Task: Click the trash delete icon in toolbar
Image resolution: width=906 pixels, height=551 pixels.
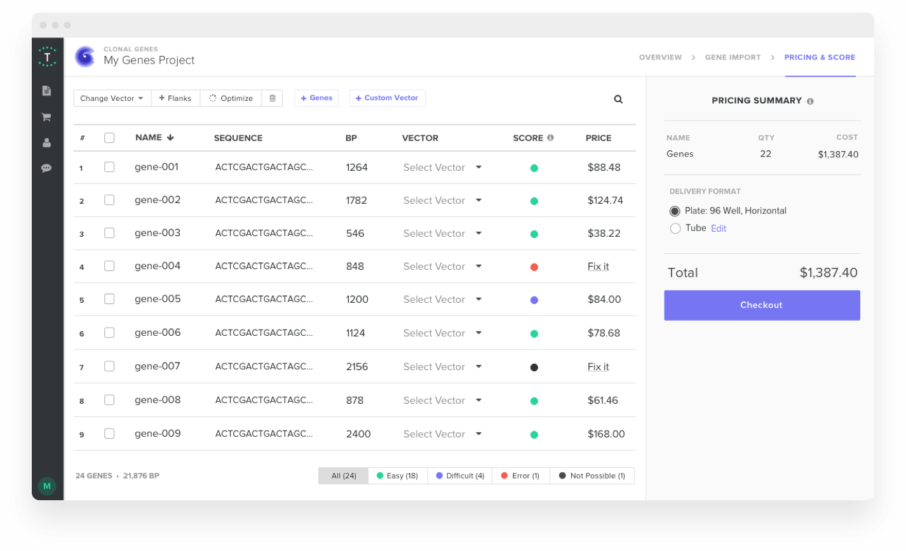Action: point(272,98)
